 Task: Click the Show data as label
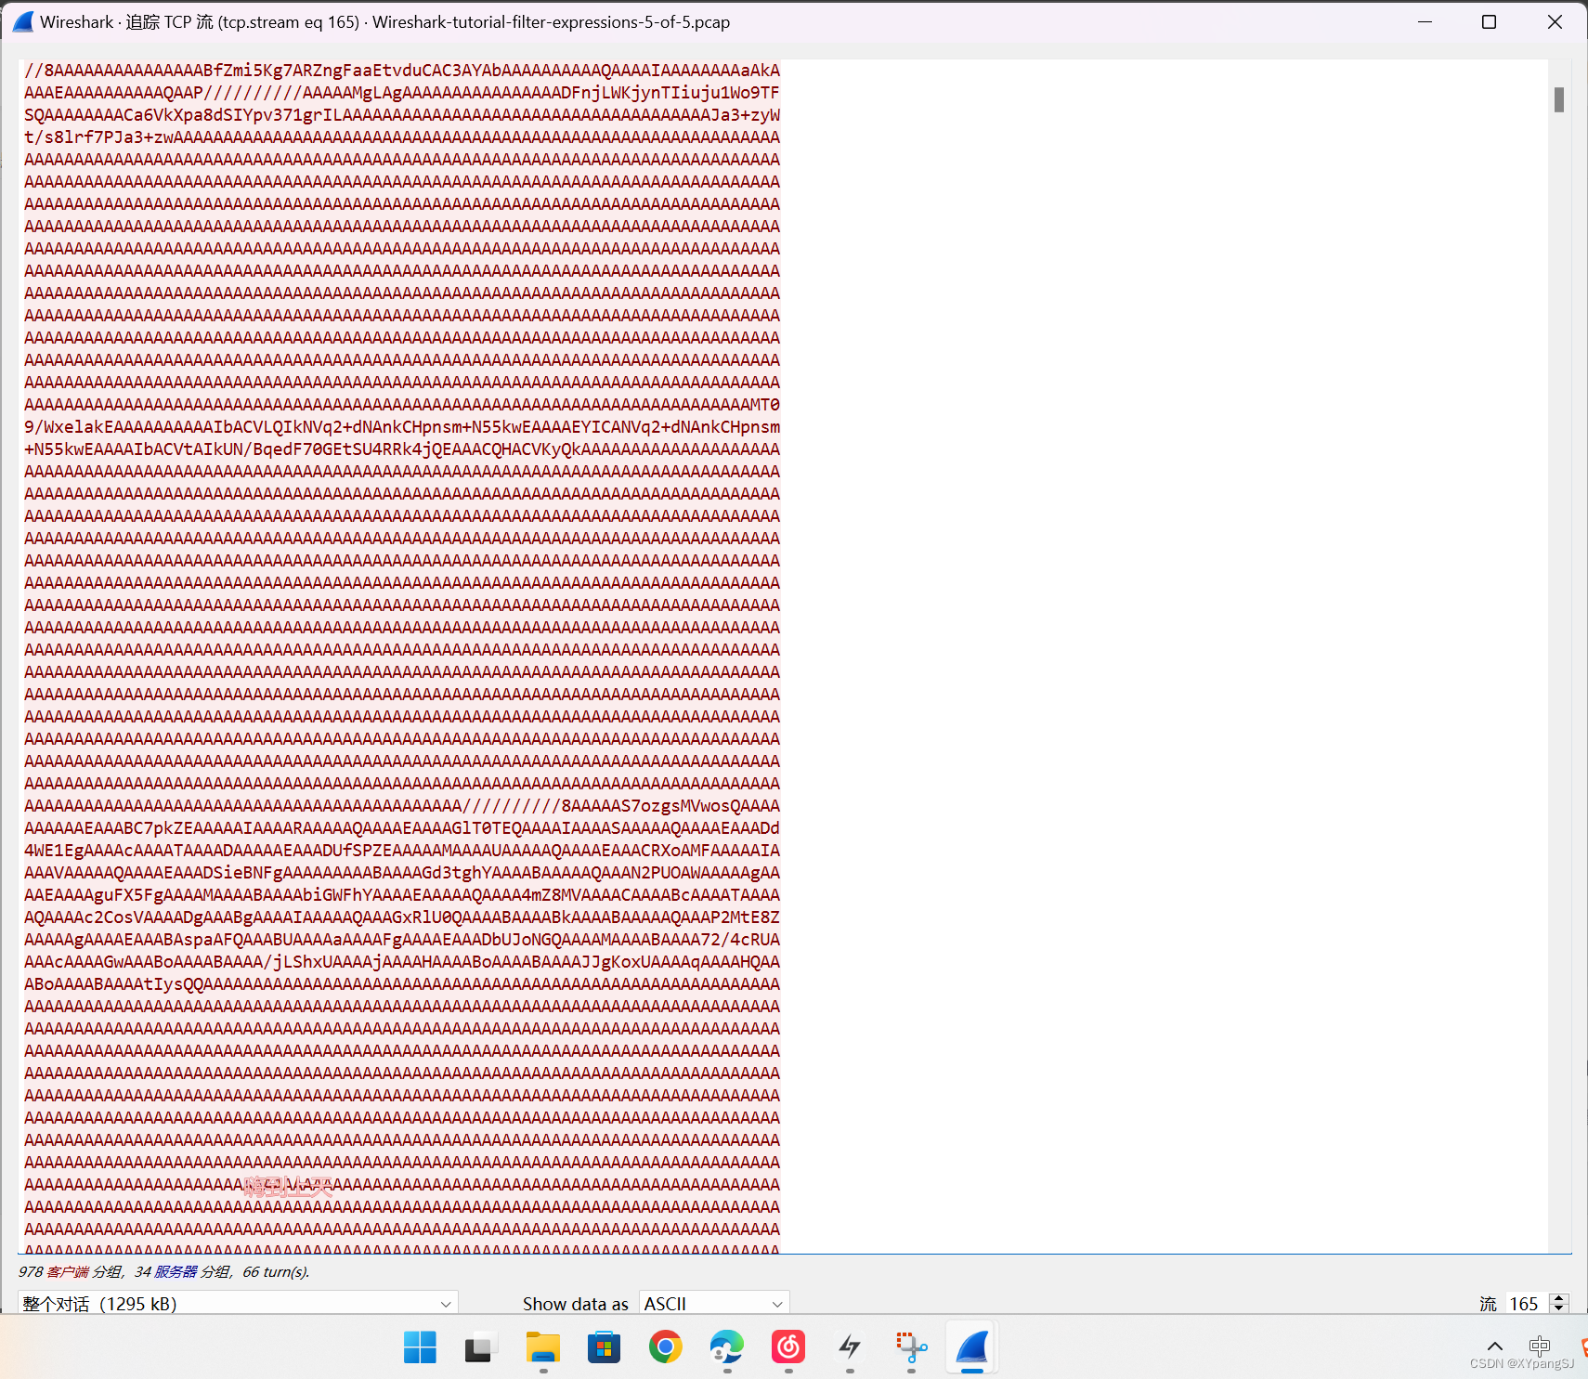click(576, 1304)
